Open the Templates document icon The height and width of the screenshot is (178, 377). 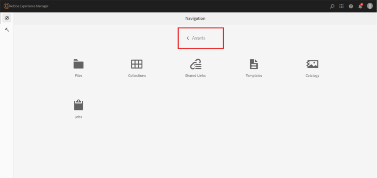click(254, 64)
